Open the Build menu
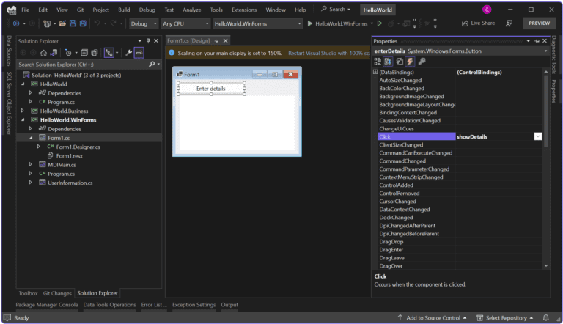The width and height of the screenshot is (563, 324). pyautogui.click(x=124, y=10)
